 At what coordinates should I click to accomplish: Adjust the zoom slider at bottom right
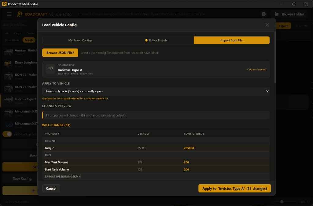click(282, 202)
